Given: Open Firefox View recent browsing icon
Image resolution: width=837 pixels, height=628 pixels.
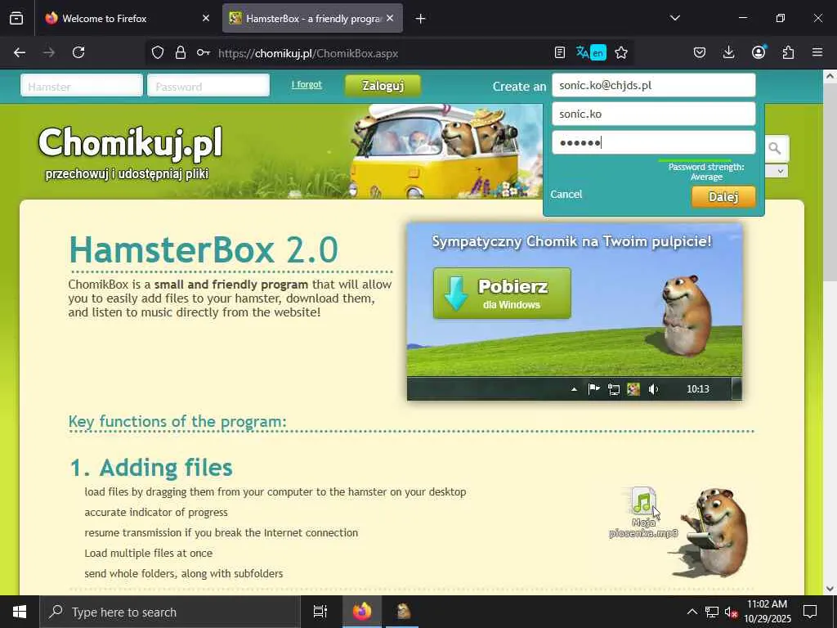Looking at the screenshot, I should coord(16,18).
